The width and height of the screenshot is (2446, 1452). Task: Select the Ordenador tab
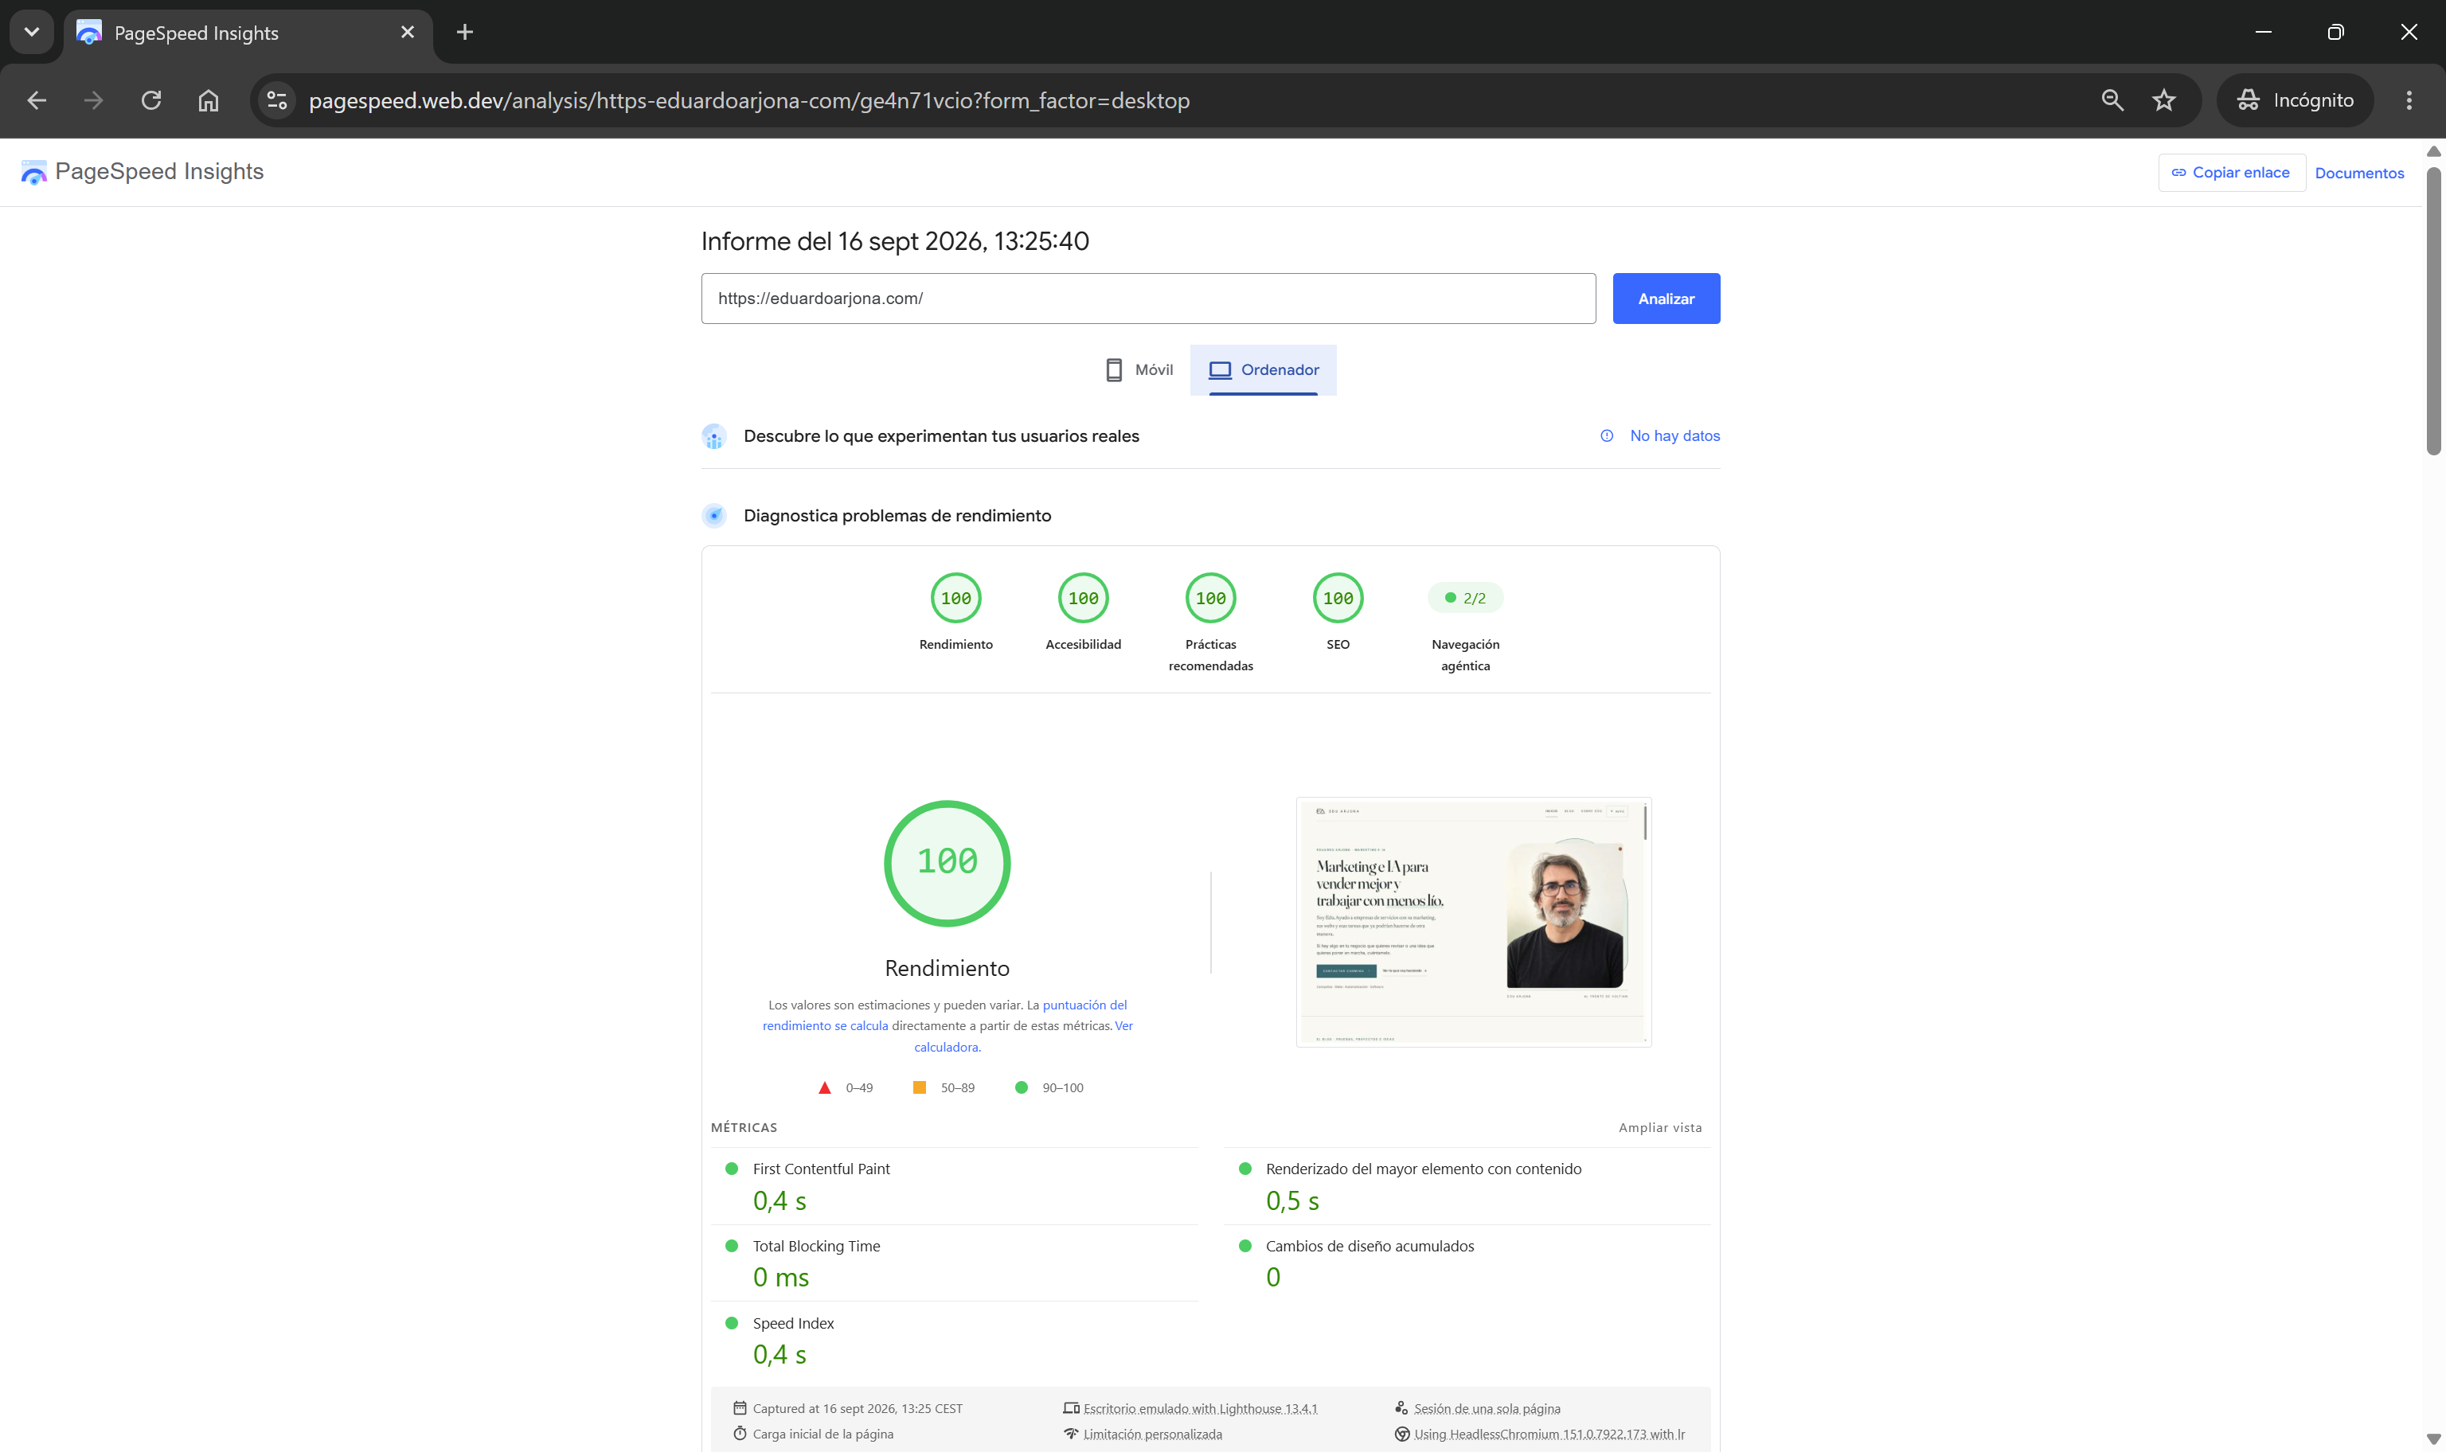pos(1263,370)
